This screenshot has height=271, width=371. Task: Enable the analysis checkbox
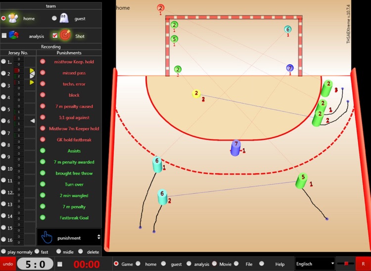(4, 36)
